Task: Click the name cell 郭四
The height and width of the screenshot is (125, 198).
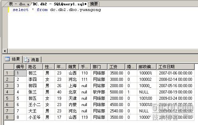Action: click(x=35, y=86)
